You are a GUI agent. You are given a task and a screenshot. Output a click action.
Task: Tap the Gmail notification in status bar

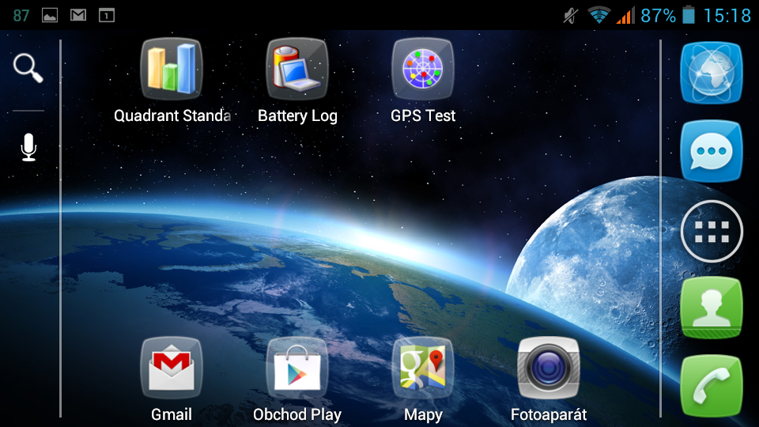click(77, 15)
